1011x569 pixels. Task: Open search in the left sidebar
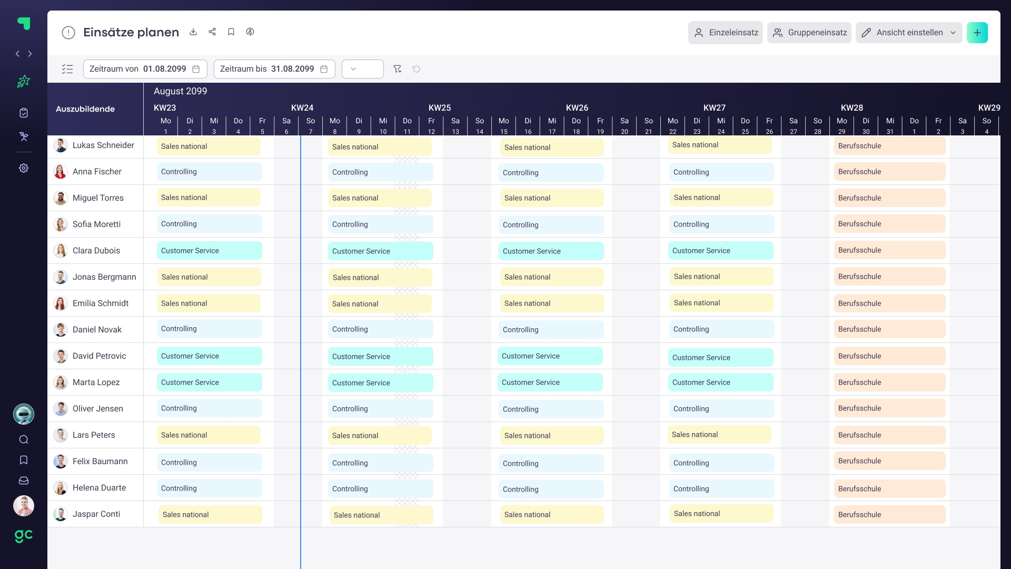pos(24,439)
